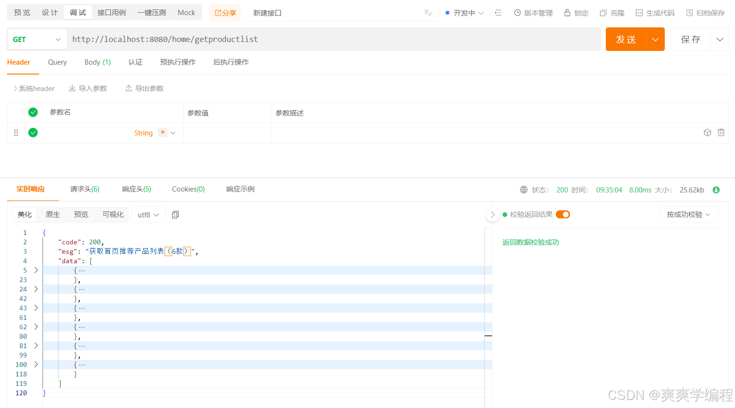Viewport: 735px width, 408px height.
Task: Click the 锁定 lock icon
Action: click(x=567, y=13)
